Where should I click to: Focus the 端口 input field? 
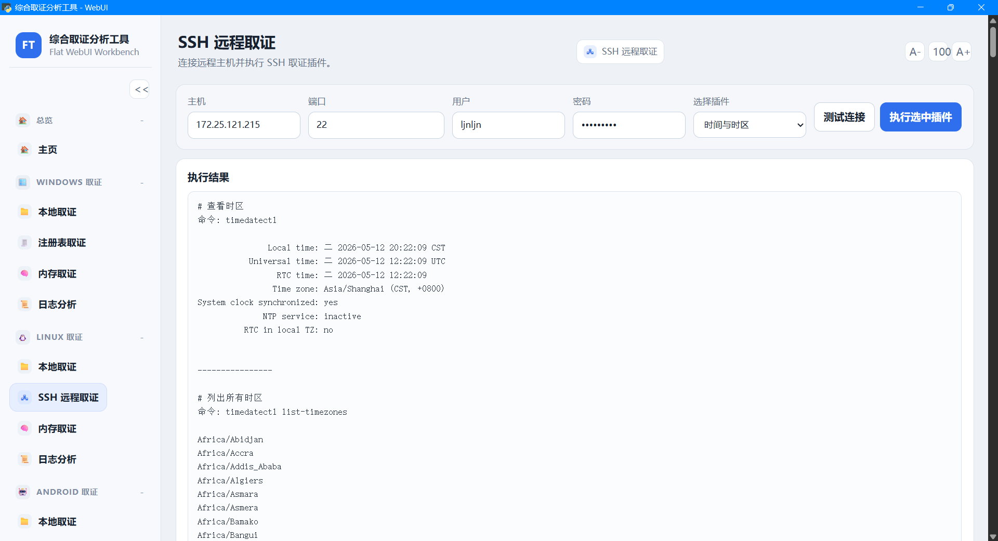(376, 125)
